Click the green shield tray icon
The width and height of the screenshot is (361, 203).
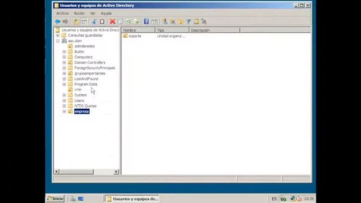click(283, 199)
